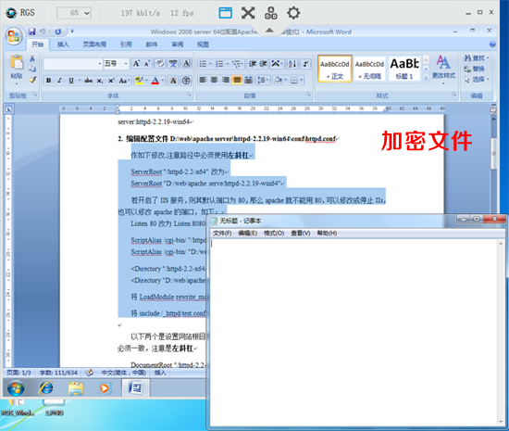
Task: Apply the red font color
Action: click(155, 81)
